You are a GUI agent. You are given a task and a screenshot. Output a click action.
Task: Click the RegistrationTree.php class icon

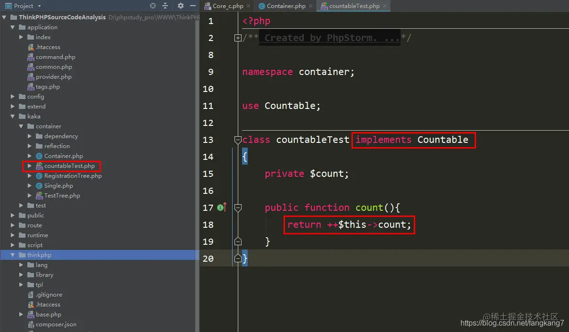(x=39, y=176)
